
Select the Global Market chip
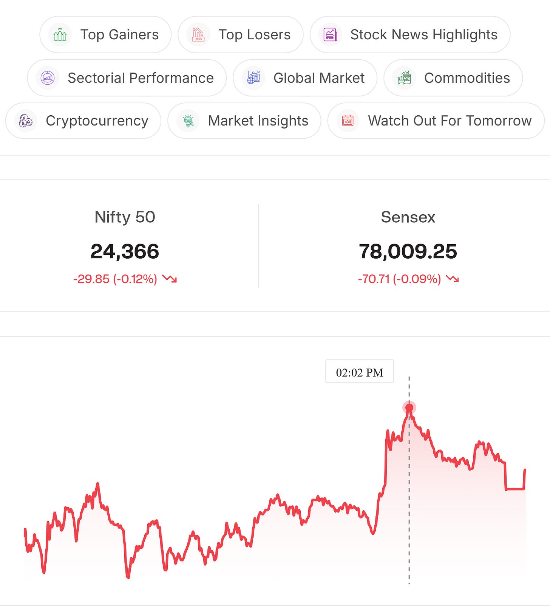tap(305, 78)
